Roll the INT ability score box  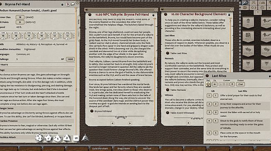(41, 35)
